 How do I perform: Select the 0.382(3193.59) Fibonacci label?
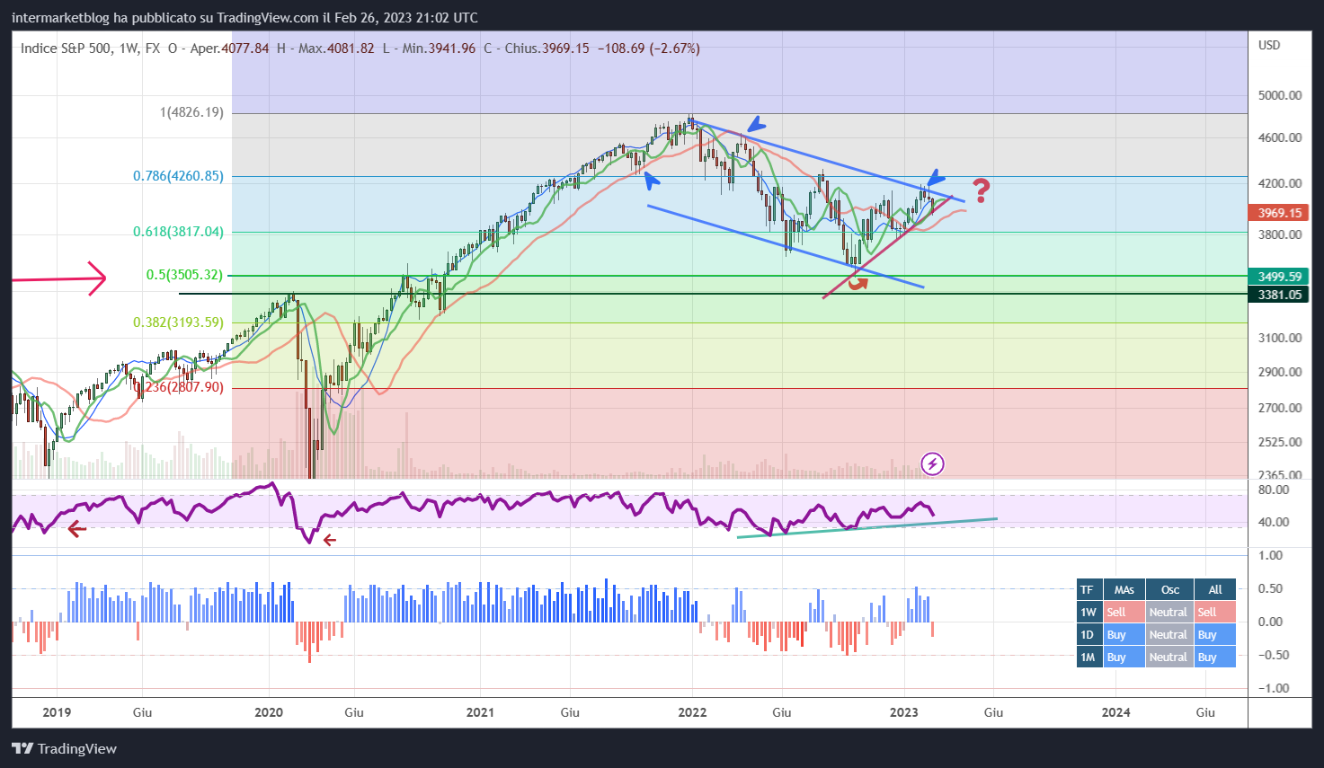point(178,322)
